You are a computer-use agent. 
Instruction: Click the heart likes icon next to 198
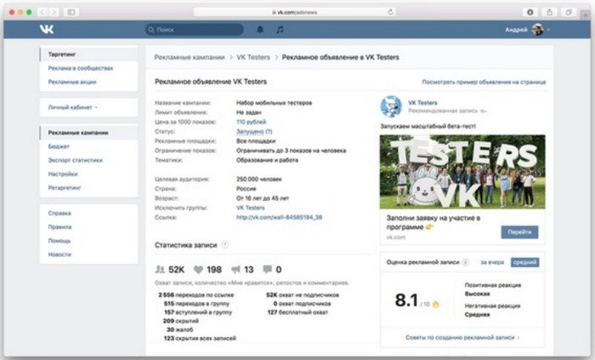point(198,270)
